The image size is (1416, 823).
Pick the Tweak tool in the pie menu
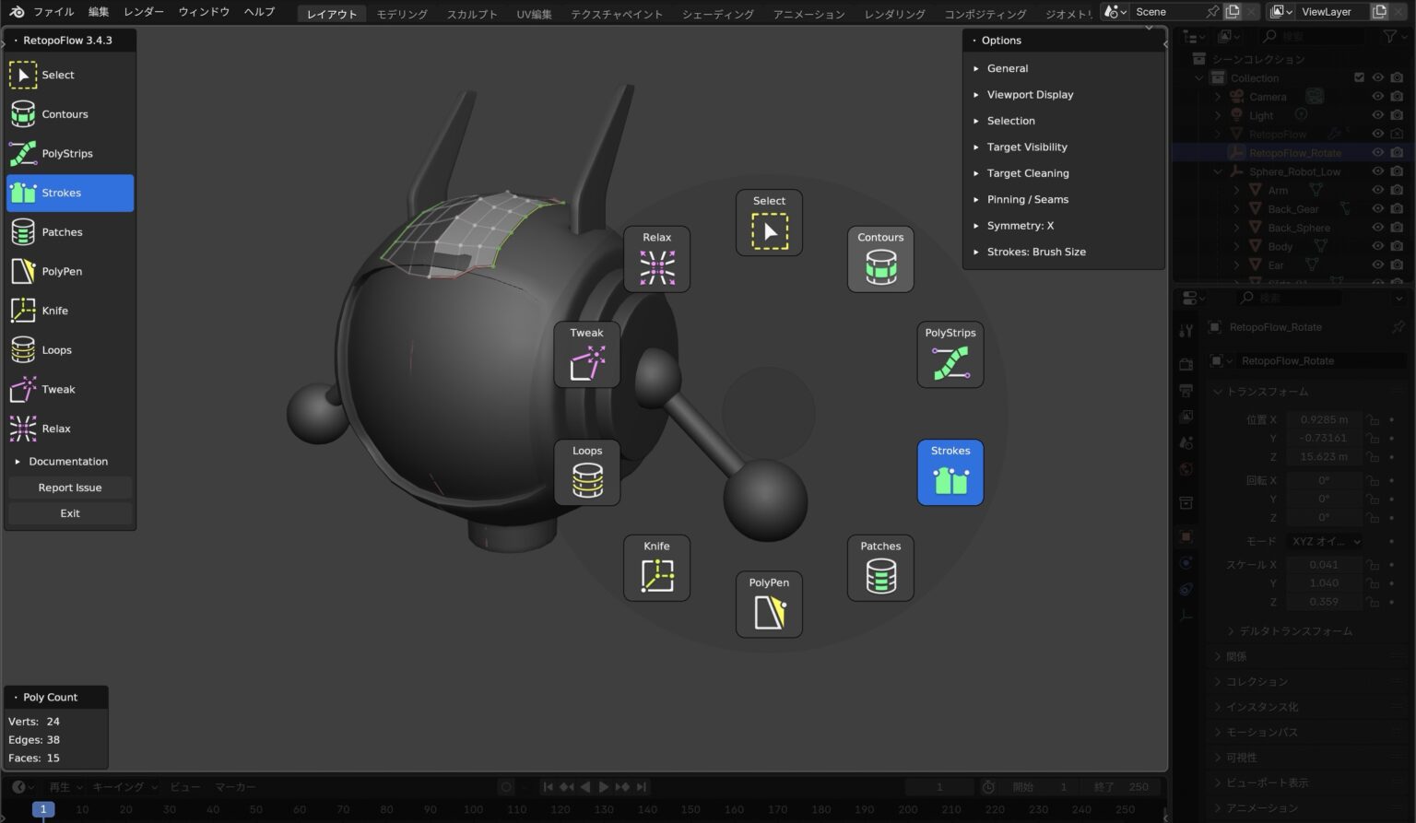(586, 354)
